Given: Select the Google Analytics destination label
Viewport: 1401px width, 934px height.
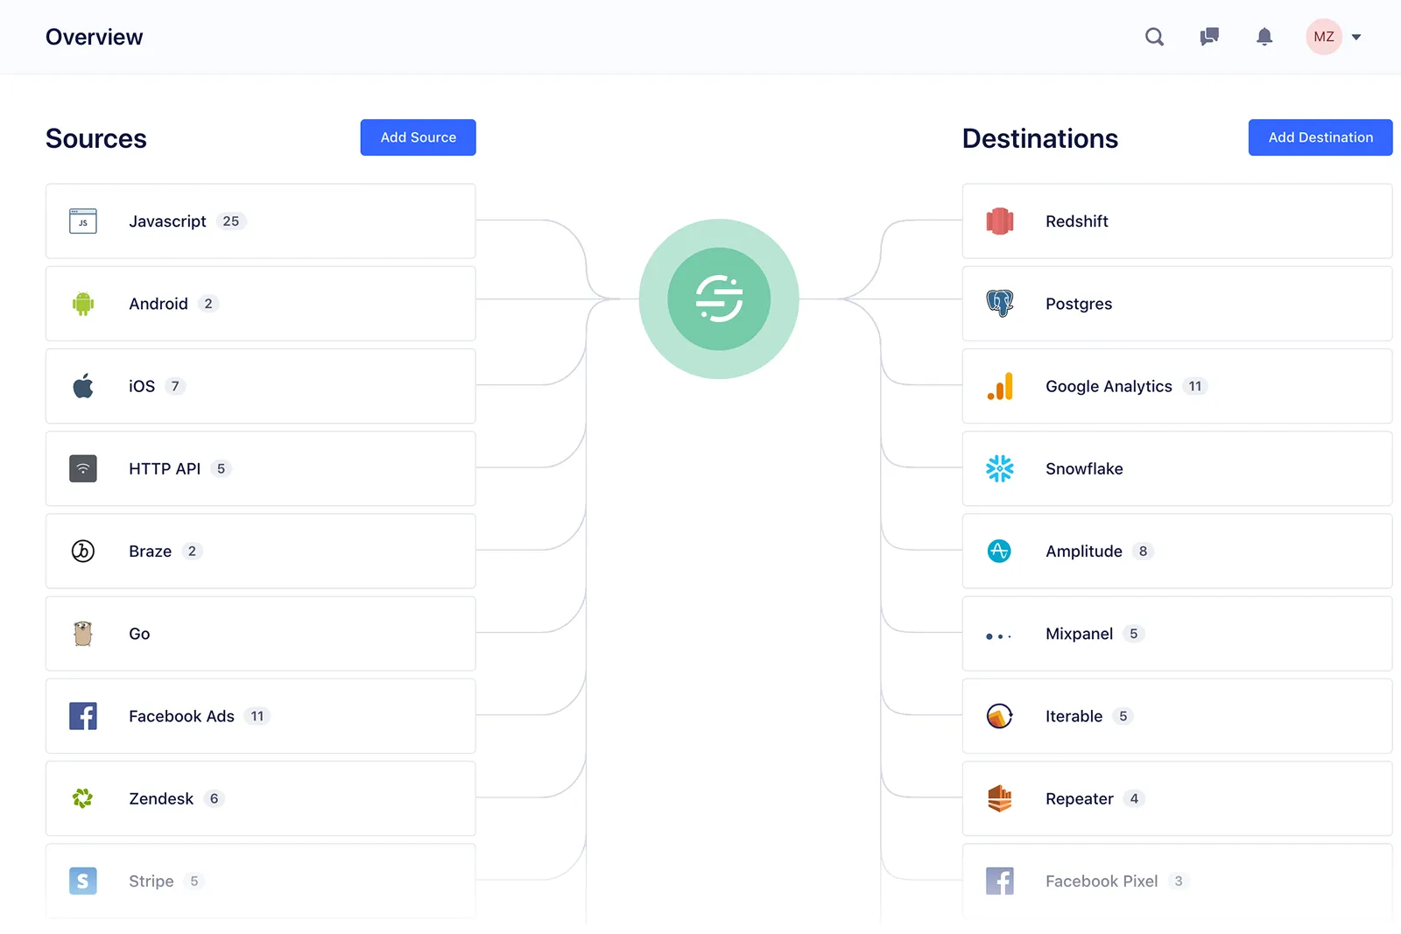Looking at the screenshot, I should point(1109,386).
